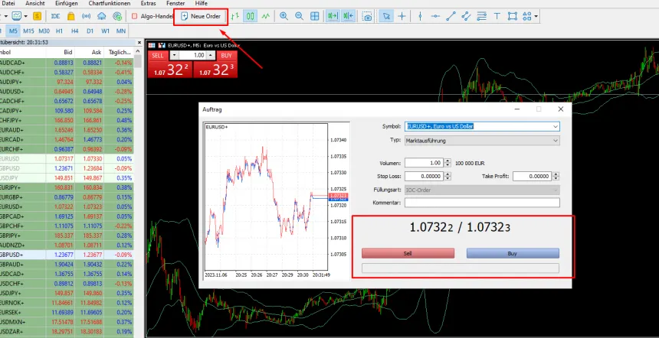Image resolution: width=659 pixels, height=338 pixels.
Task: Open the Market shopping bag icon
Action: click(71, 16)
